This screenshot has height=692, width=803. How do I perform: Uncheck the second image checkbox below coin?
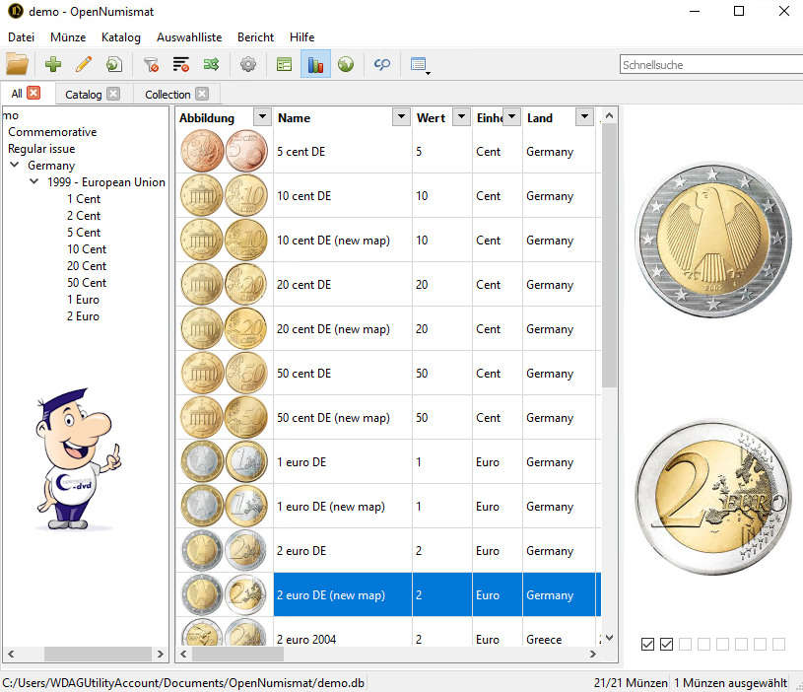(666, 644)
